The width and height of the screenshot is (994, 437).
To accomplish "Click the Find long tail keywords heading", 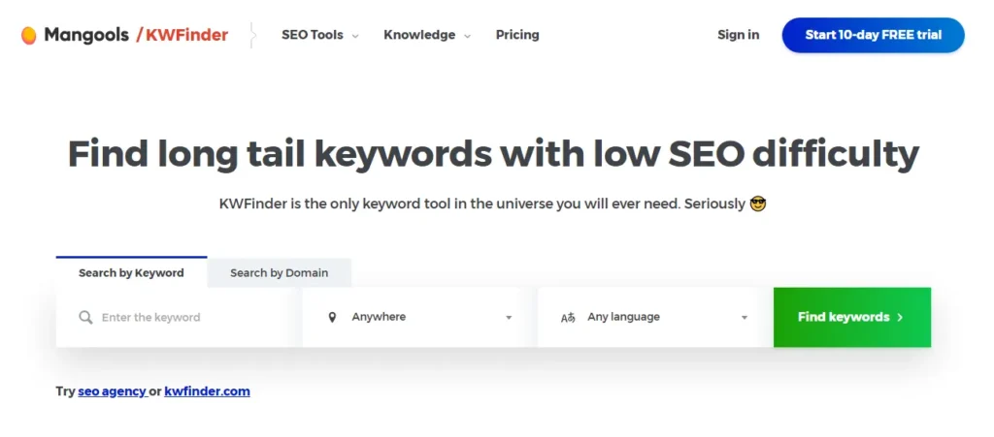I will tap(493, 154).
